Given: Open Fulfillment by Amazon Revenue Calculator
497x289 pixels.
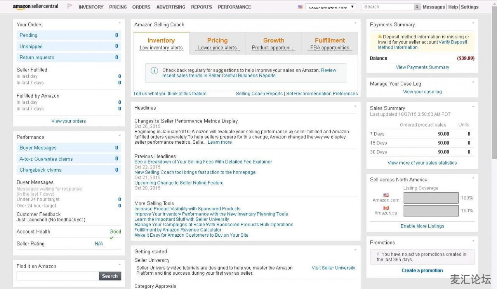Looking at the screenshot, I should (x=178, y=230).
